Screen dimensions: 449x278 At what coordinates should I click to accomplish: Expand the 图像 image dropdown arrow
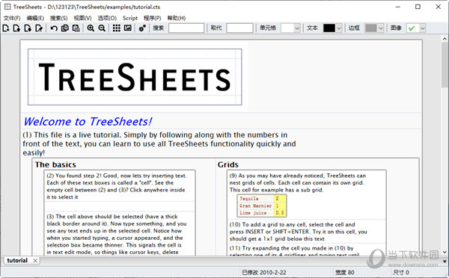[422, 28]
